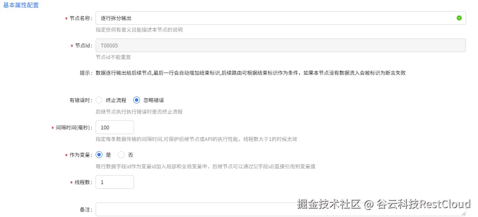The image size is (478, 217).
Task: Click the hint text starting with 指定每条数据传输的间隔时间
Action: 196,139
